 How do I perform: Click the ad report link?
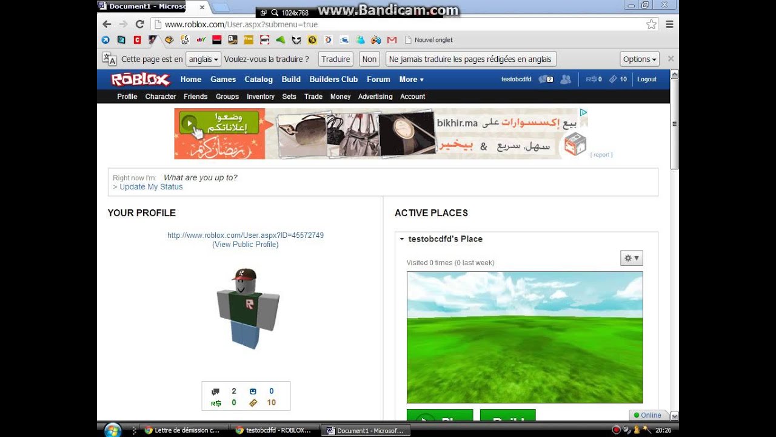tap(601, 155)
